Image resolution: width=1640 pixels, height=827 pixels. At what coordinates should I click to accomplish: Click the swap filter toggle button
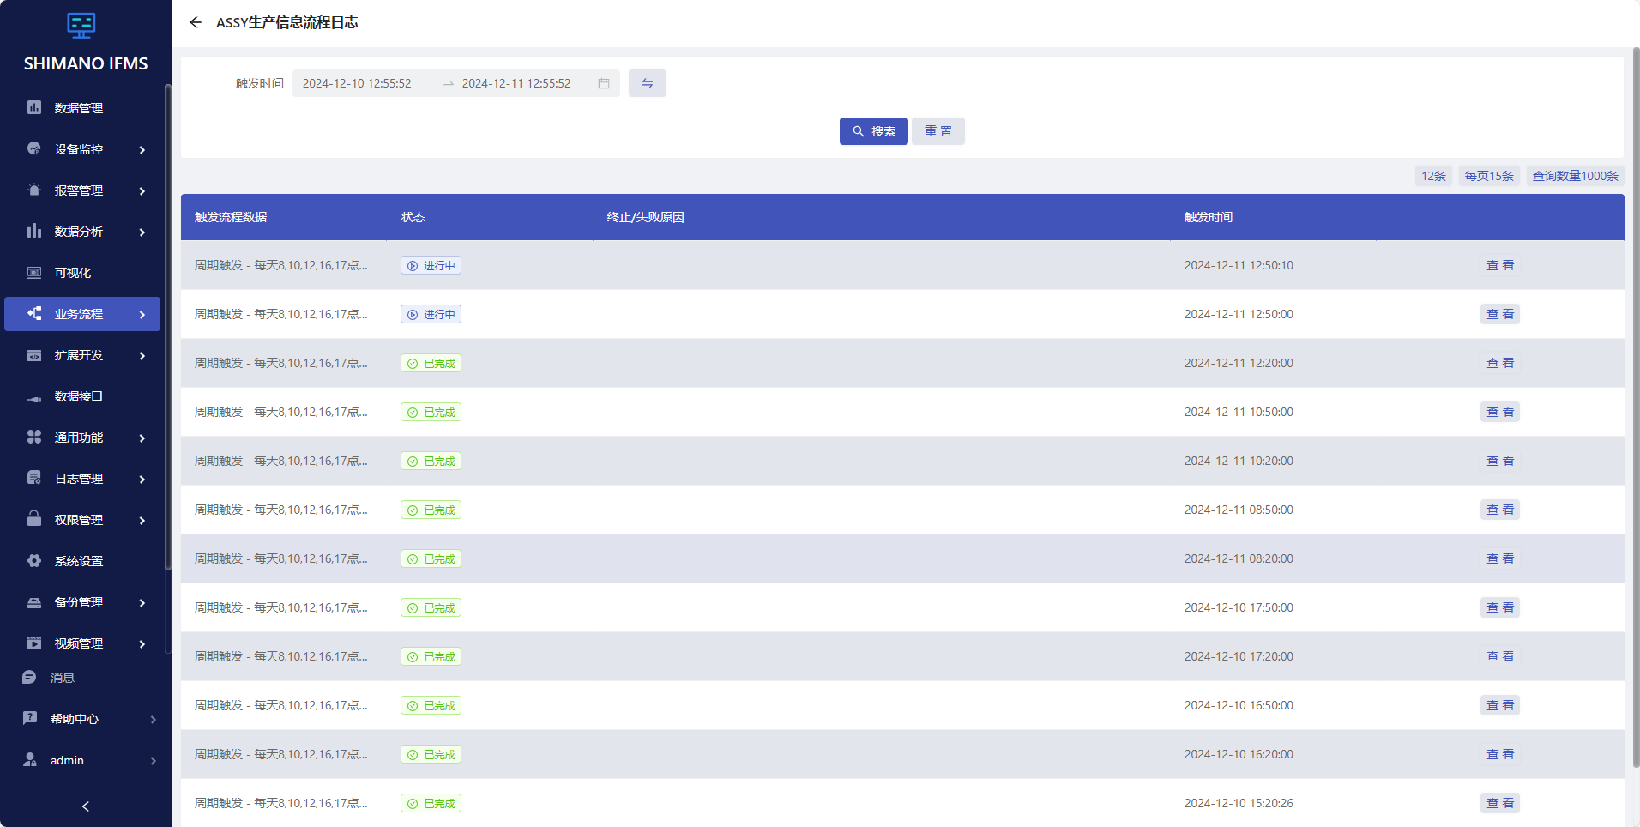(x=648, y=83)
